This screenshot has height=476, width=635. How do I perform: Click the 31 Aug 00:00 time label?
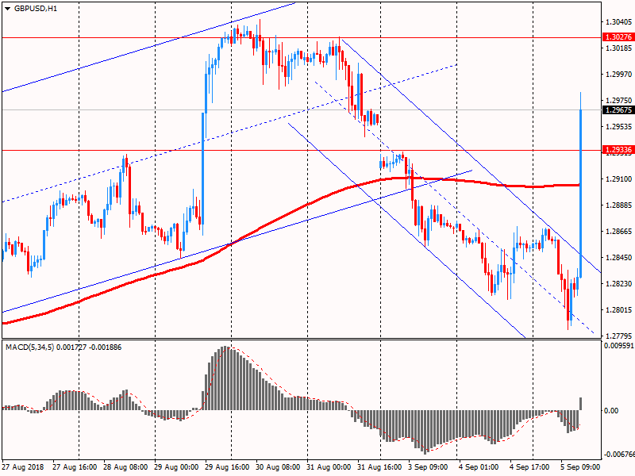pyautogui.click(x=329, y=467)
